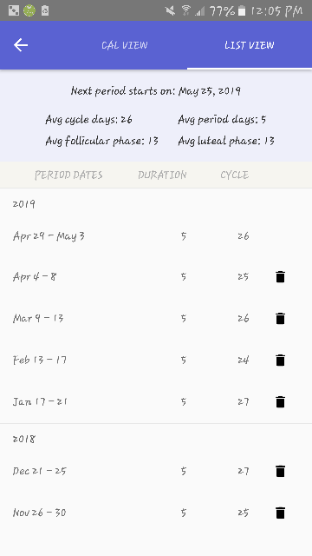
Task: Switch to the CAL VIEW tab
Action: click(125, 45)
